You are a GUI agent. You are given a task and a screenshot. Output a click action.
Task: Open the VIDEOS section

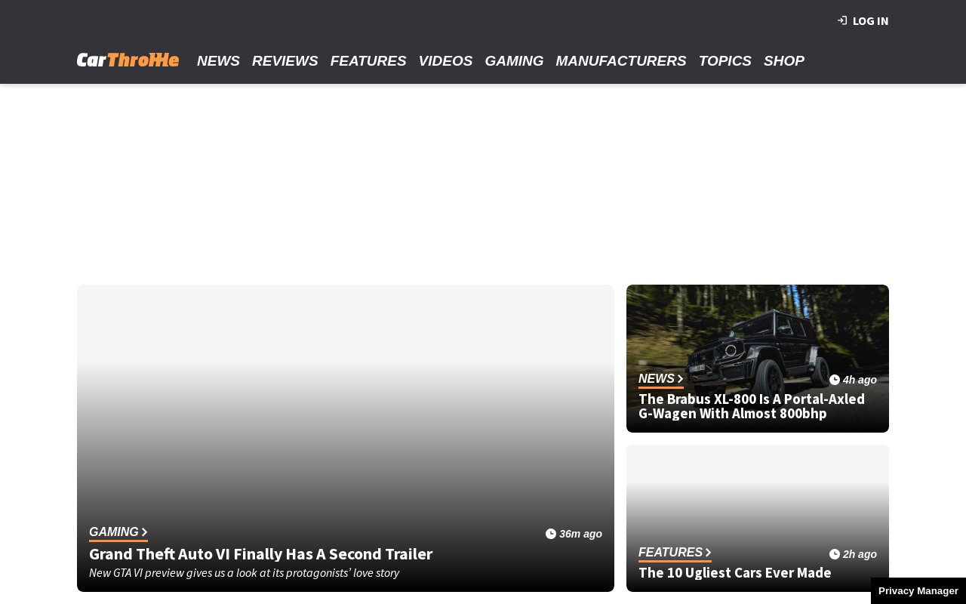point(445,61)
